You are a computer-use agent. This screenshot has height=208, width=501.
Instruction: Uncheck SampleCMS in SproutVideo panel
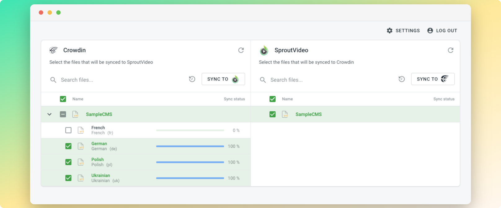273,114
